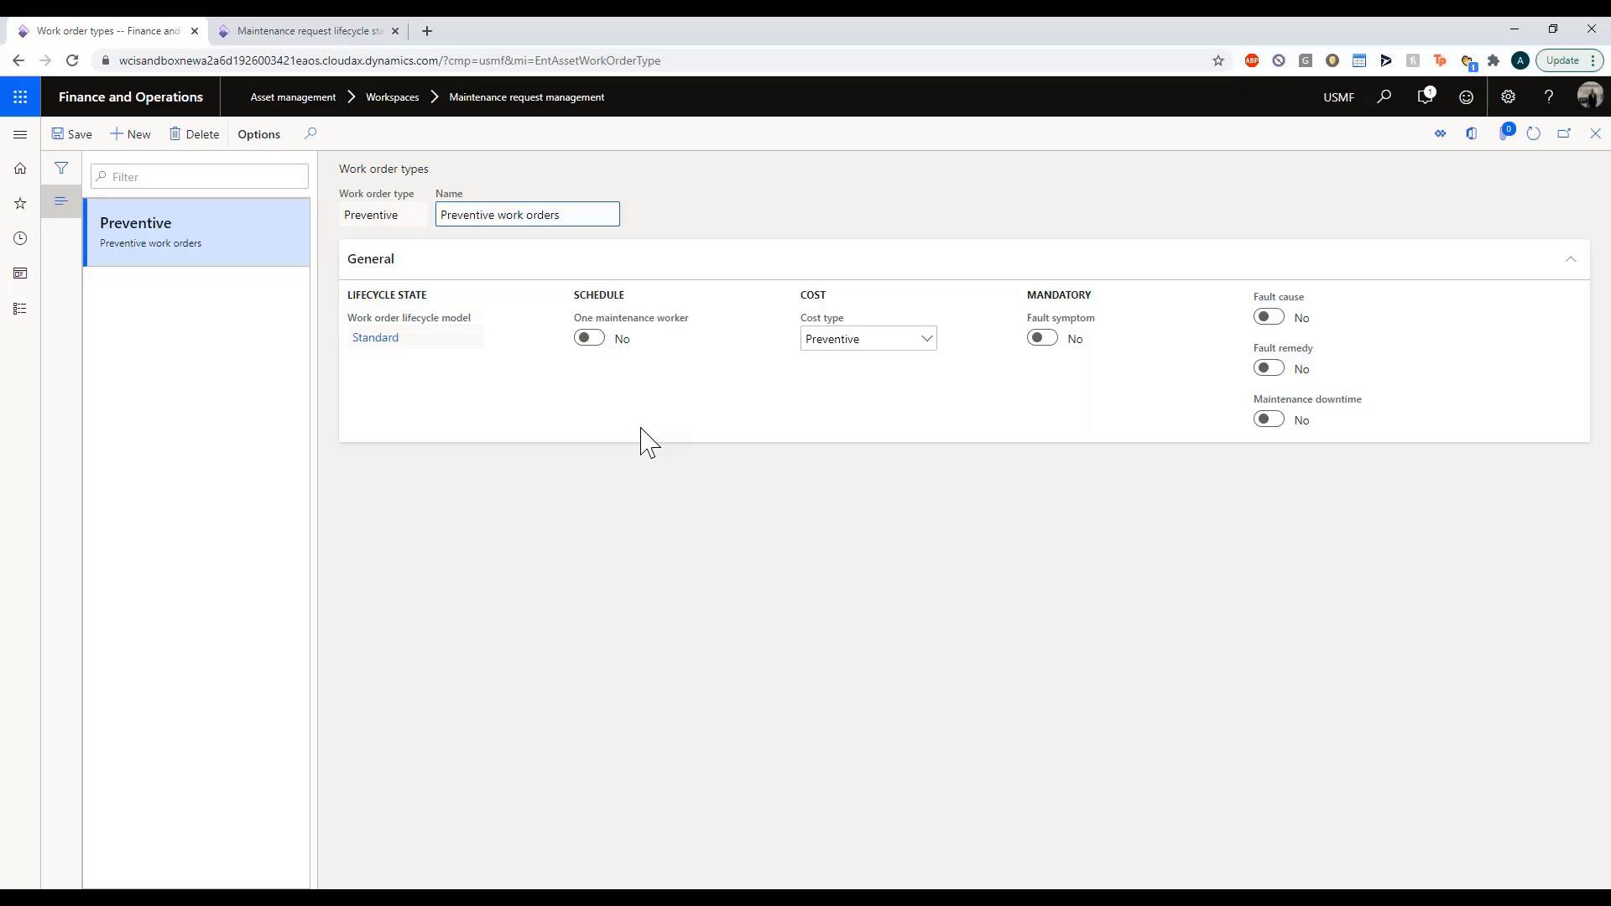The image size is (1611, 906).
Task: Select the Home icon in left sidebar
Action: tap(20, 169)
